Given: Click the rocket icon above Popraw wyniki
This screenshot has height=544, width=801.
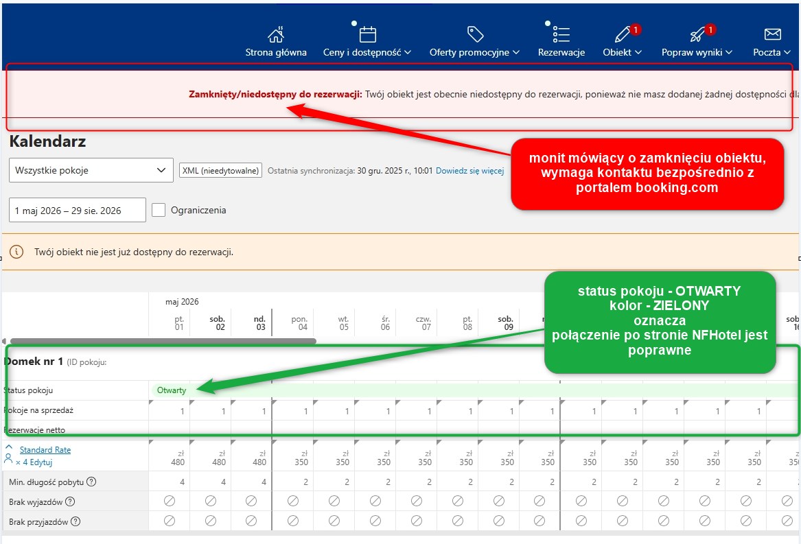Looking at the screenshot, I should tap(697, 34).
